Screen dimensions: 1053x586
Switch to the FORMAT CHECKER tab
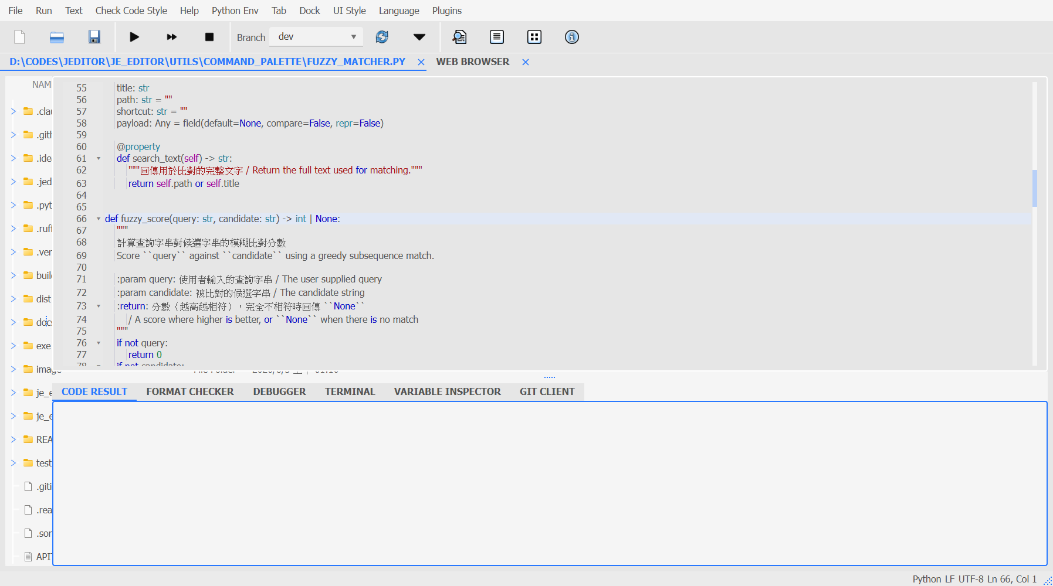(x=190, y=391)
